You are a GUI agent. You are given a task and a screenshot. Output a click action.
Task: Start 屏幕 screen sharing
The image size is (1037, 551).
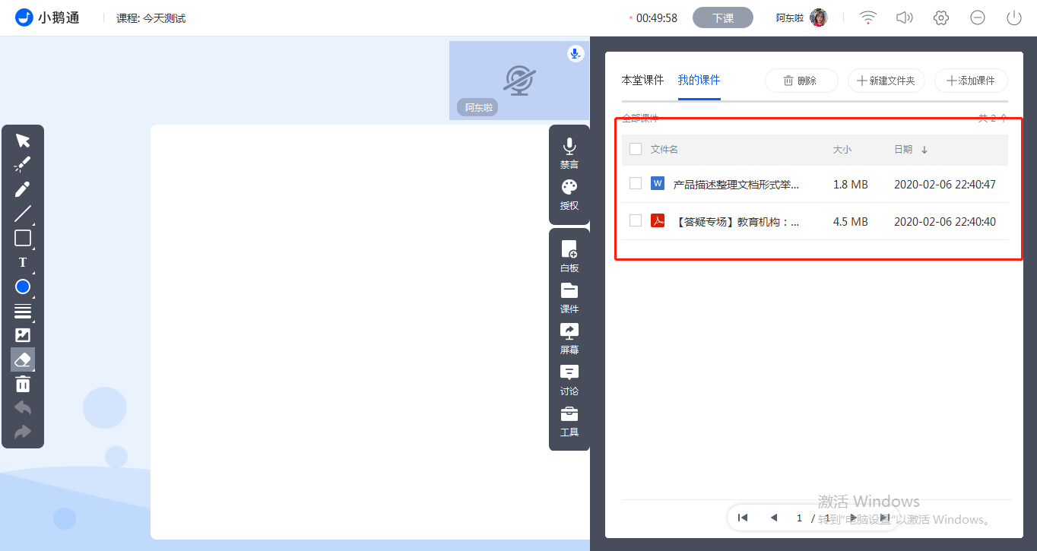(569, 339)
